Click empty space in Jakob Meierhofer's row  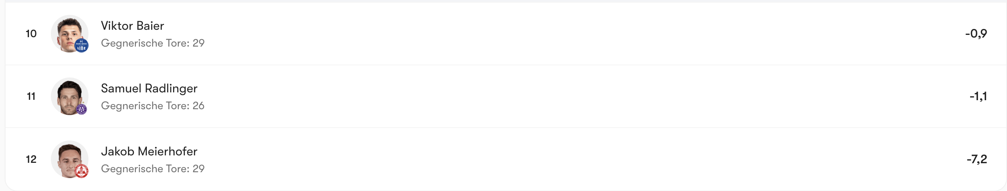548,159
